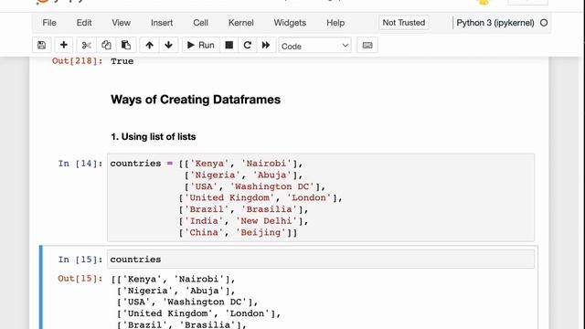Click 'London' in the Out[15] output
This screenshot has height=329, width=585.
pos(247,313)
